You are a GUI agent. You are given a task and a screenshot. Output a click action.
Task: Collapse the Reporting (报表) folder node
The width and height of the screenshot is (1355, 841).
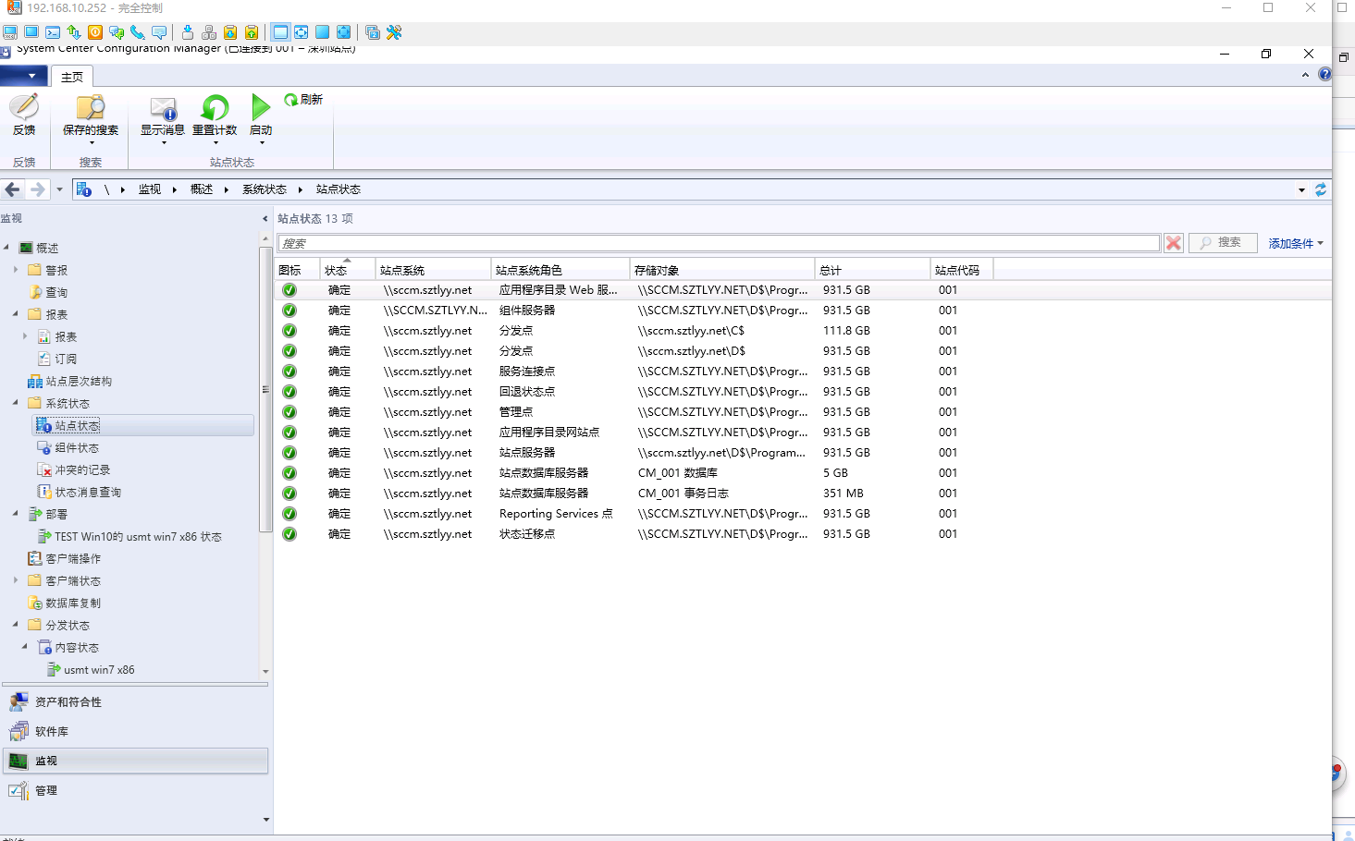coord(16,314)
